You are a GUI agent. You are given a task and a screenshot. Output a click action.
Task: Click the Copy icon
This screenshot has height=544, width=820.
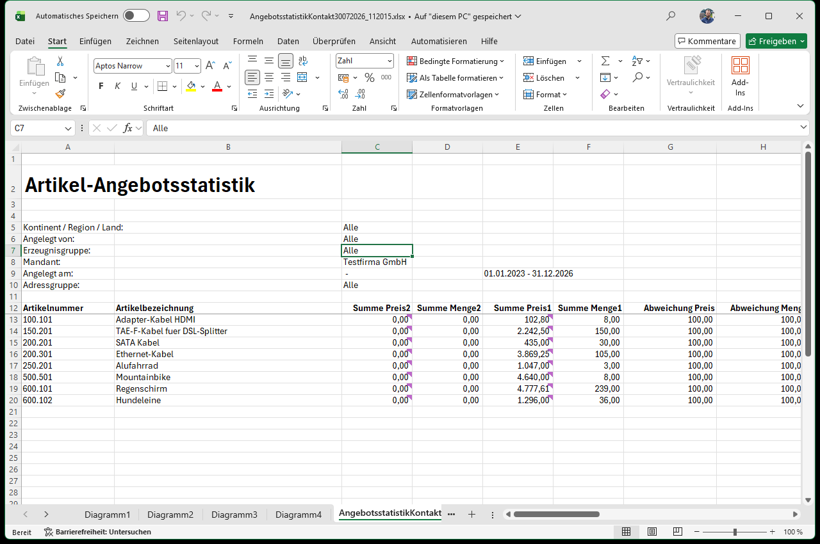(61, 77)
